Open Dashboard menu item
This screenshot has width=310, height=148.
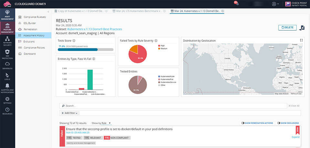pos(33,54)
